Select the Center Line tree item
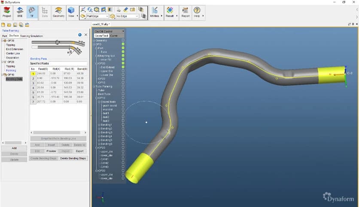359x207 pixels. point(13,53)
